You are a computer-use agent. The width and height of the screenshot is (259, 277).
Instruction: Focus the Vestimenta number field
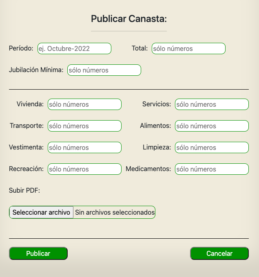coord(84,147)
